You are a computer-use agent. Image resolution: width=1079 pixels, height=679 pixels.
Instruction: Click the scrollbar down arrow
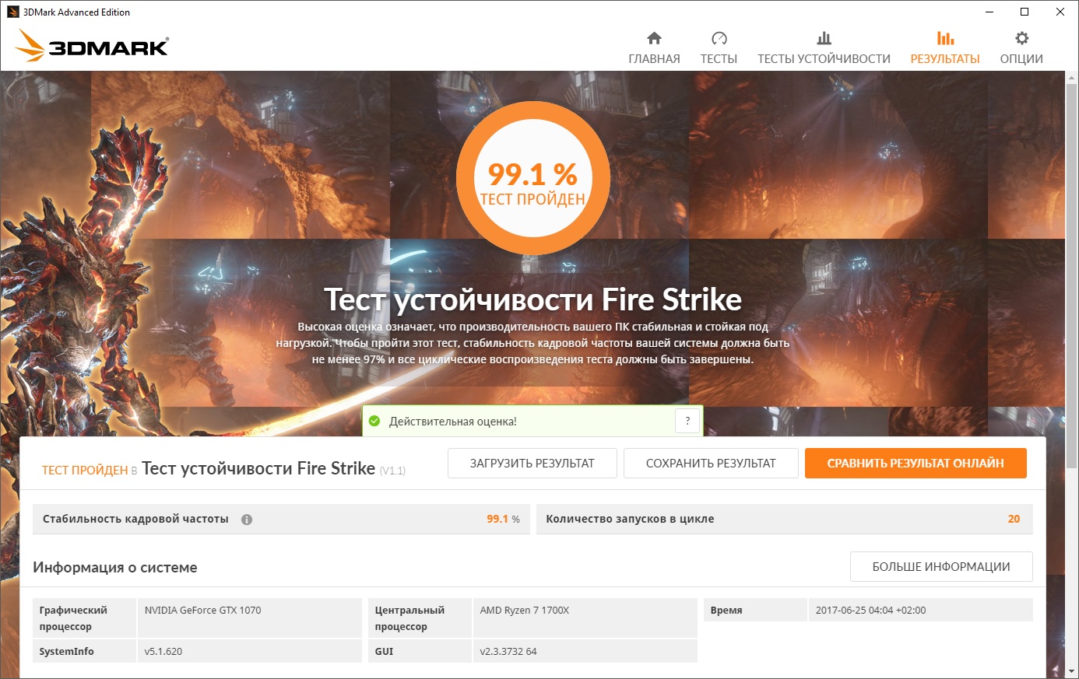[x=1071, y=670]
